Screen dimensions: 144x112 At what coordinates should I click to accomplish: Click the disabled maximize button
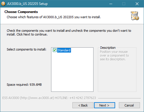pyautogui.click(x=124, y=4)
